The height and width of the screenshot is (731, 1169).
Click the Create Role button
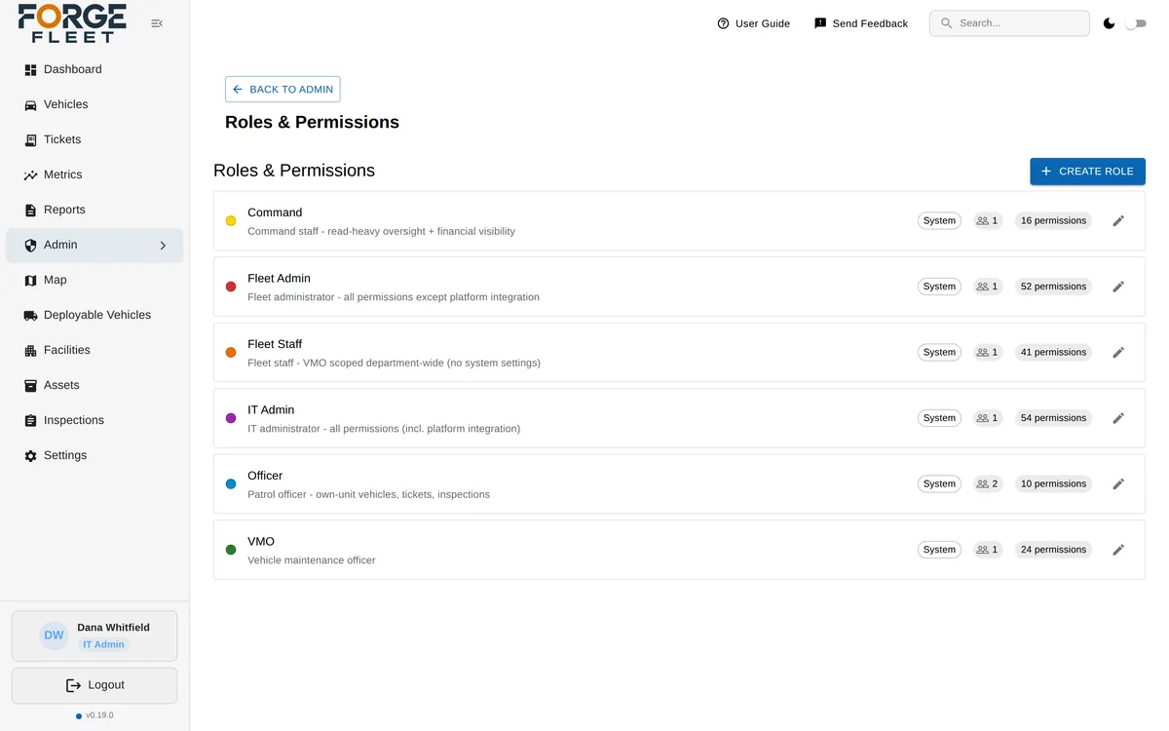[x=1087, y=172]
